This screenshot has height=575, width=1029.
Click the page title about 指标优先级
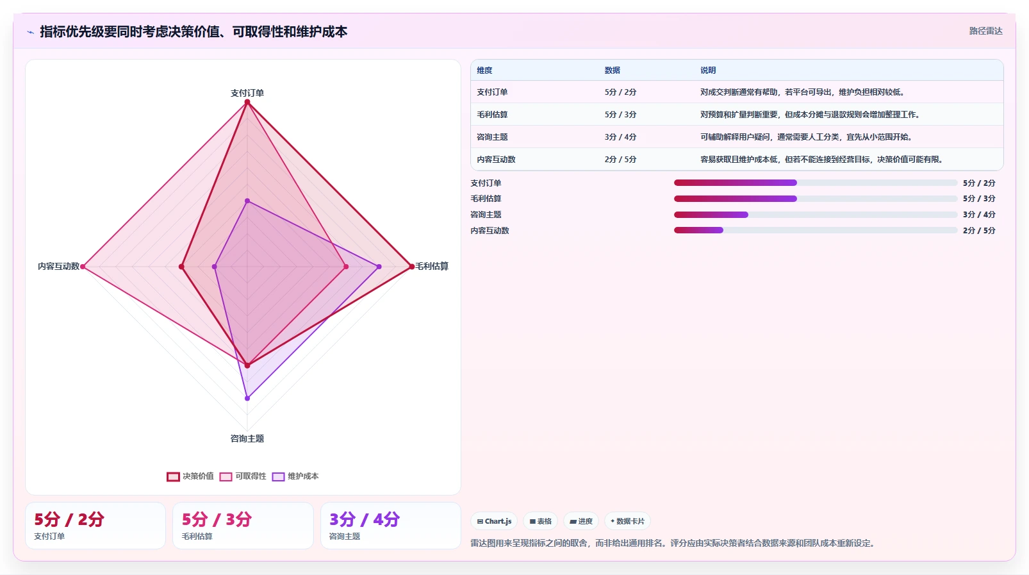point(193,31)
